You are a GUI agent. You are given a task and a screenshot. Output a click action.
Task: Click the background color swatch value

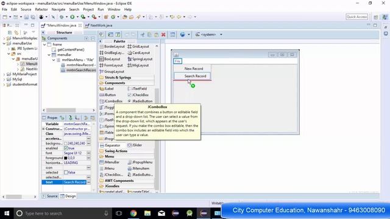[x=66, y=144]
